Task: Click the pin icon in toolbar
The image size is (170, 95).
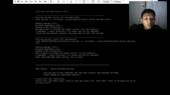Action: point(15,2)
